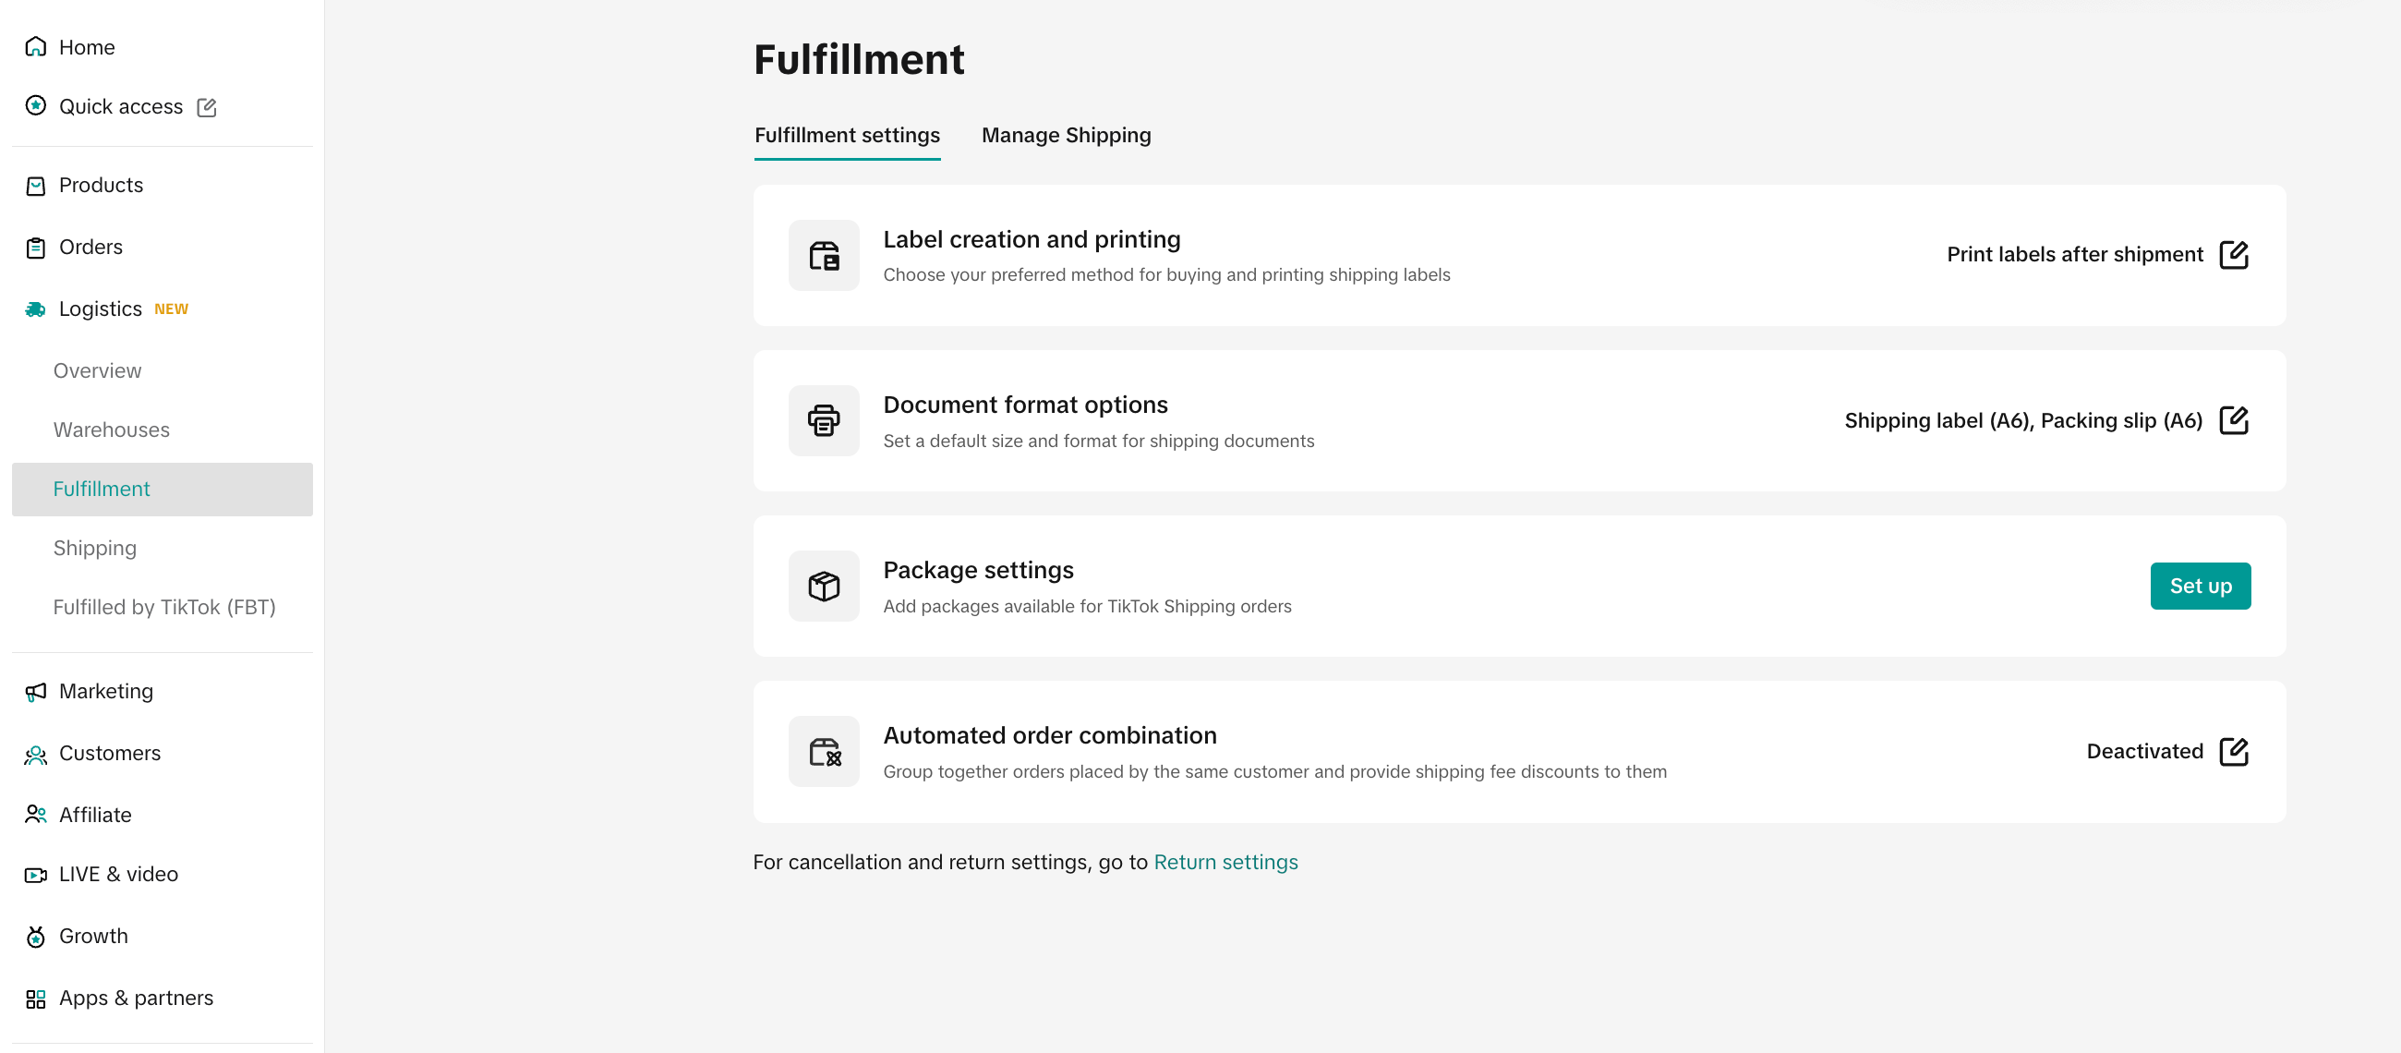
Task: Go to Fulfilled by TikTok (FBT)
Action: 164,607
